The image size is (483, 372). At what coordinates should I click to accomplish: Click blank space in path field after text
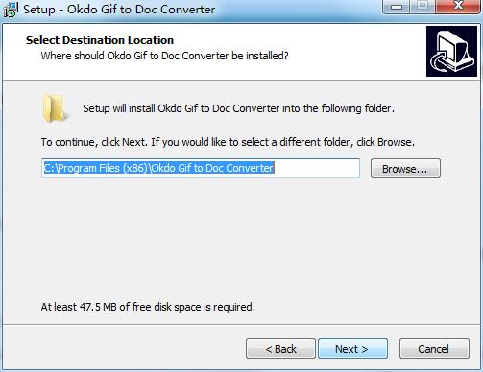[317, 168]
